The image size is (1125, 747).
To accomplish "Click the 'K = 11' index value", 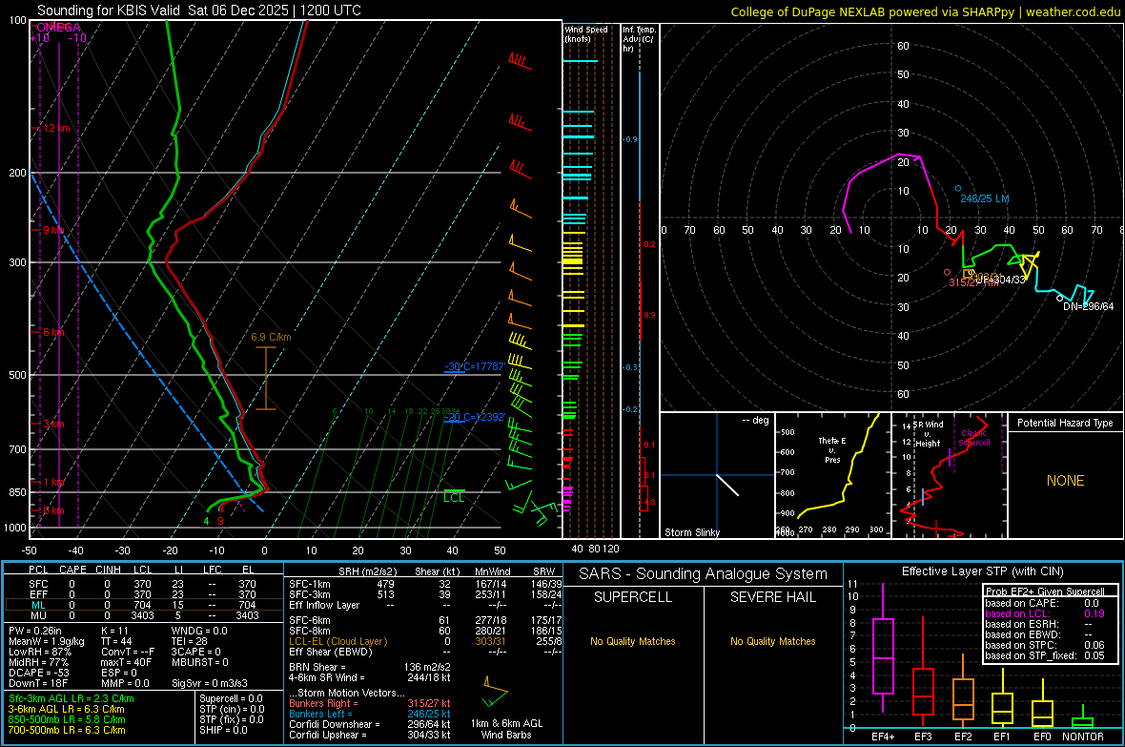I will 114,631.
